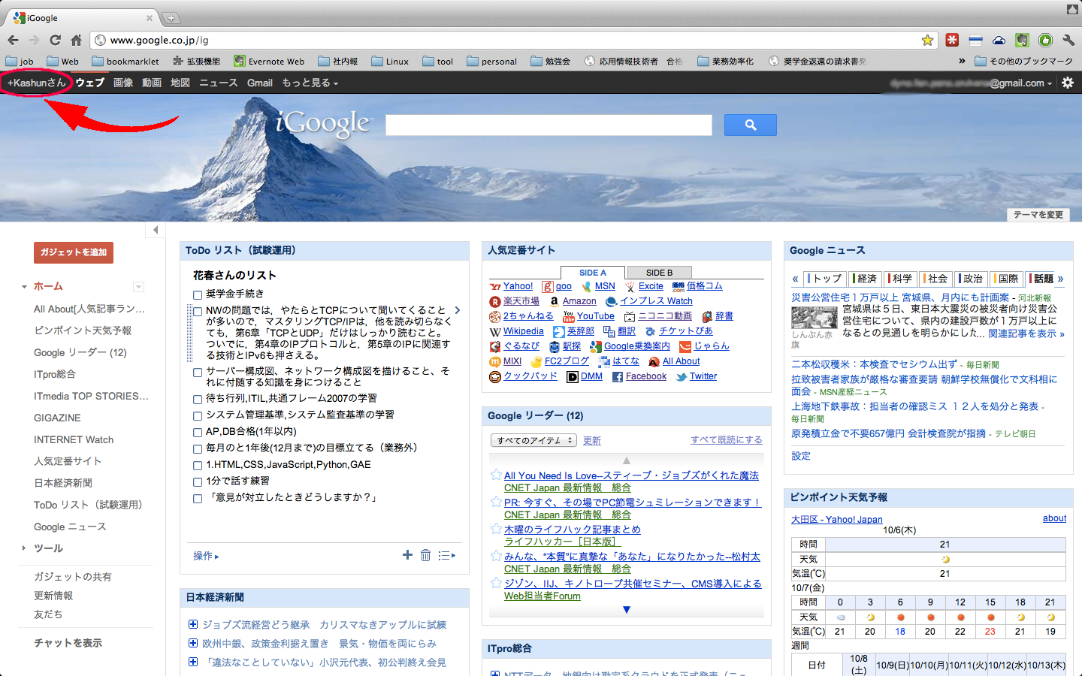Click the blue magnifier search button

click(x=750, y=125)
